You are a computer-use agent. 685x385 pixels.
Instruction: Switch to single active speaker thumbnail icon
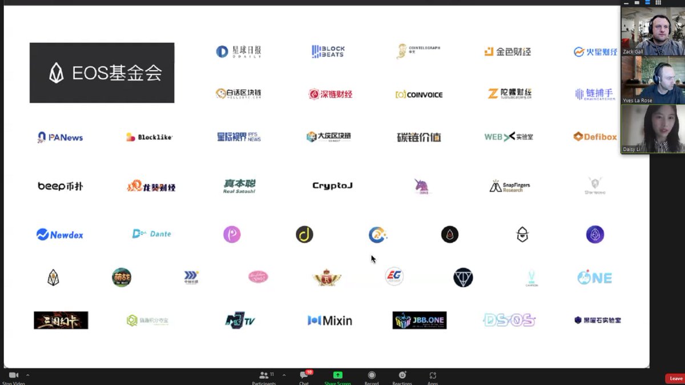pos(637,3)
